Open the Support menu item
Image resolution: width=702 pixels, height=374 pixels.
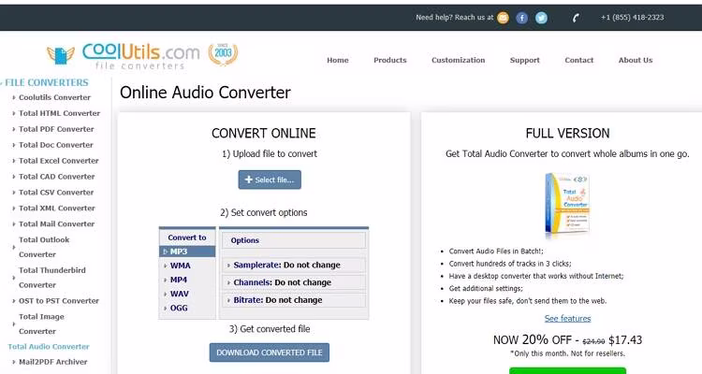(525, 60)
